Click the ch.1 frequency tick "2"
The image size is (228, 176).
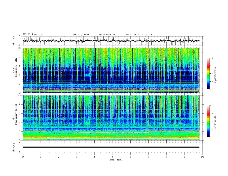point(20,84)
